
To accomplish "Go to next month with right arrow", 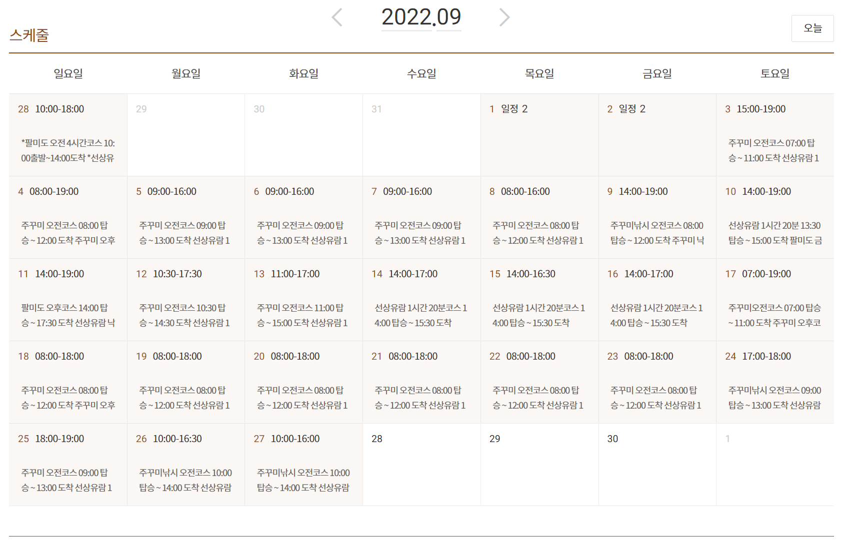I will point(504,17).
